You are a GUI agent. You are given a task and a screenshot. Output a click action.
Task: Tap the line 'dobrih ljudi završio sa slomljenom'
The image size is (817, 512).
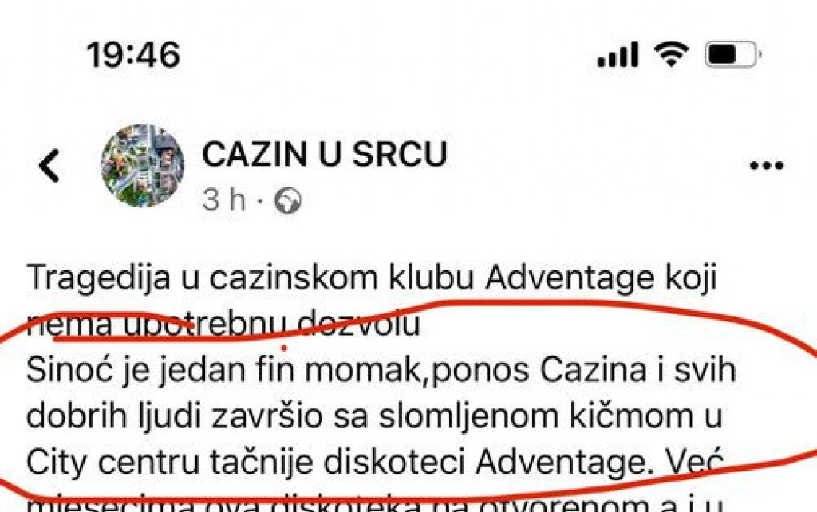pos(375,416)
